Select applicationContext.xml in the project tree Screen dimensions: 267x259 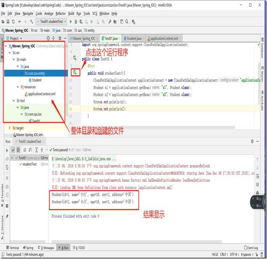point(40,94)
